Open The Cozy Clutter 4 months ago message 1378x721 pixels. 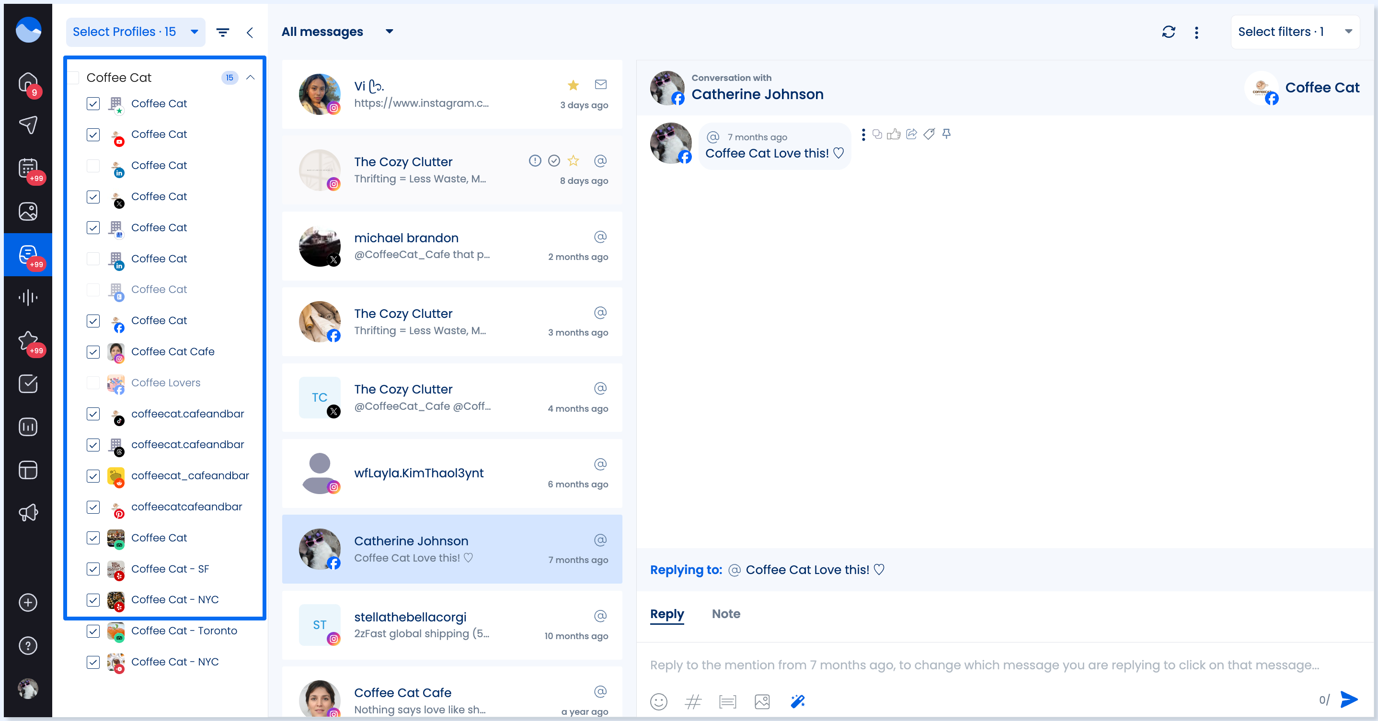[x=451, y=398]
